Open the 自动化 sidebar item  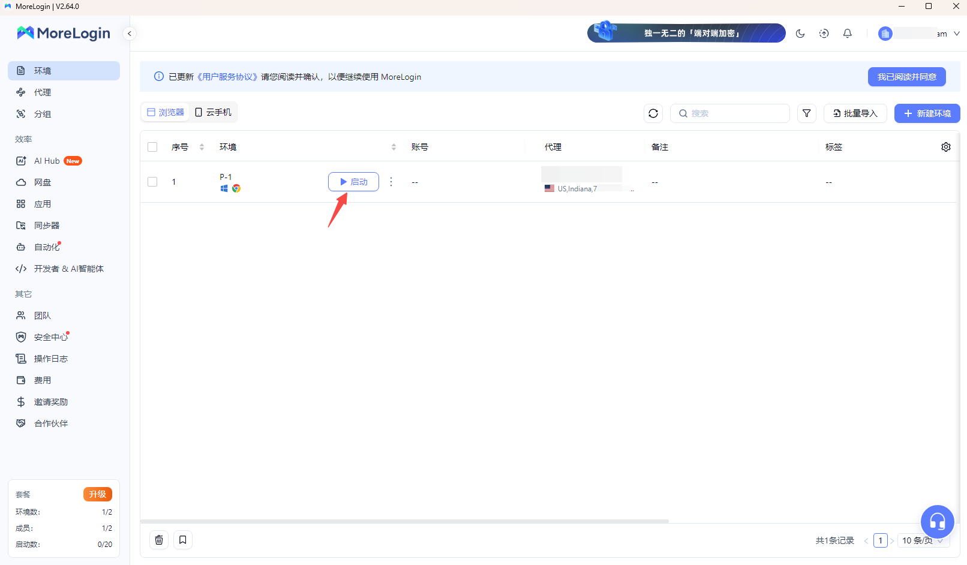tap(64, 247)
